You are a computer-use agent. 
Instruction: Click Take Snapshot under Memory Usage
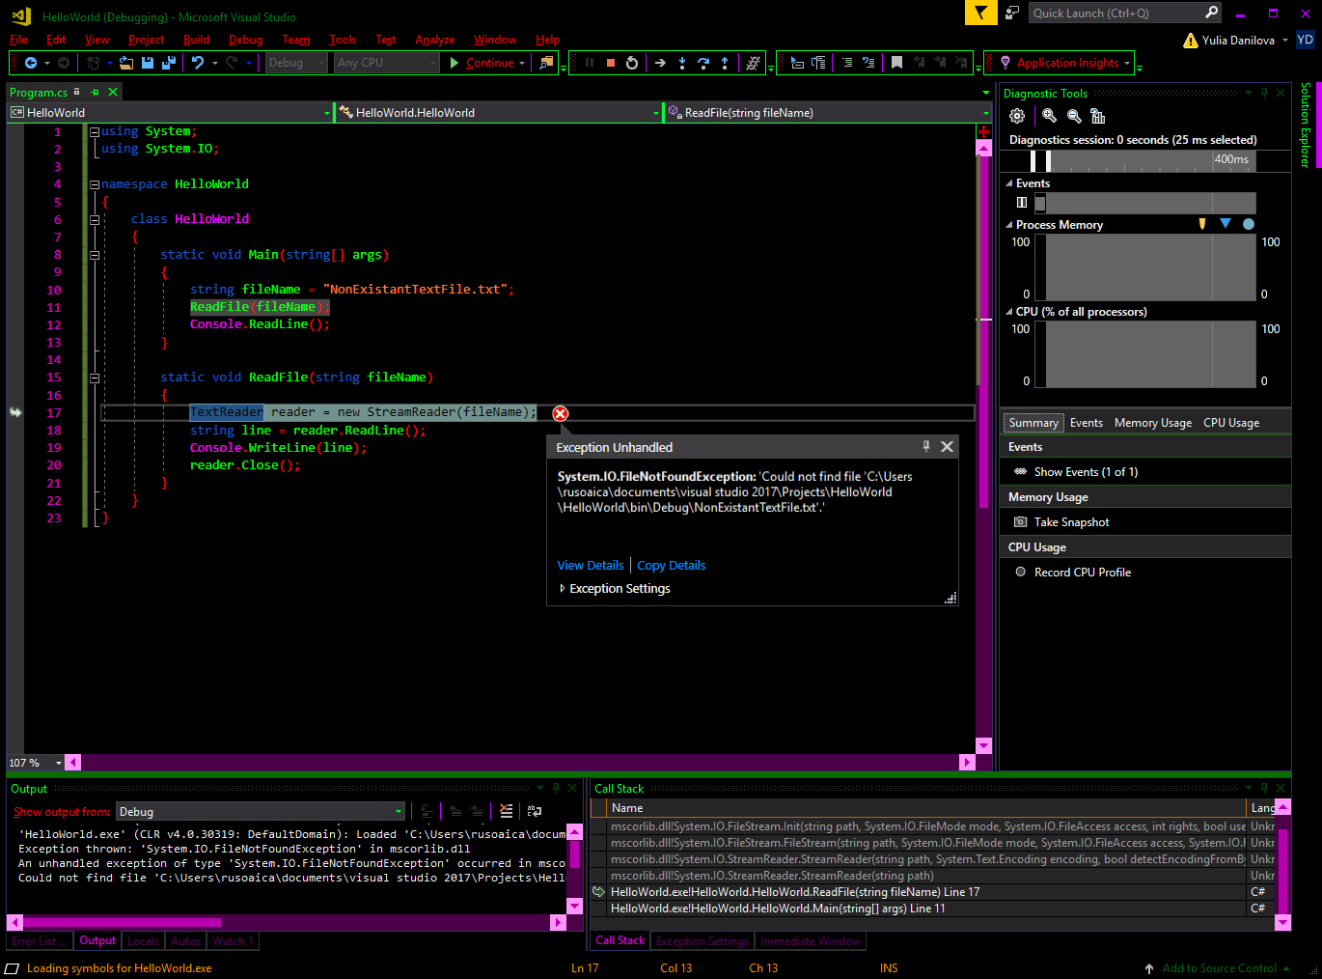tap(1071, 522)
